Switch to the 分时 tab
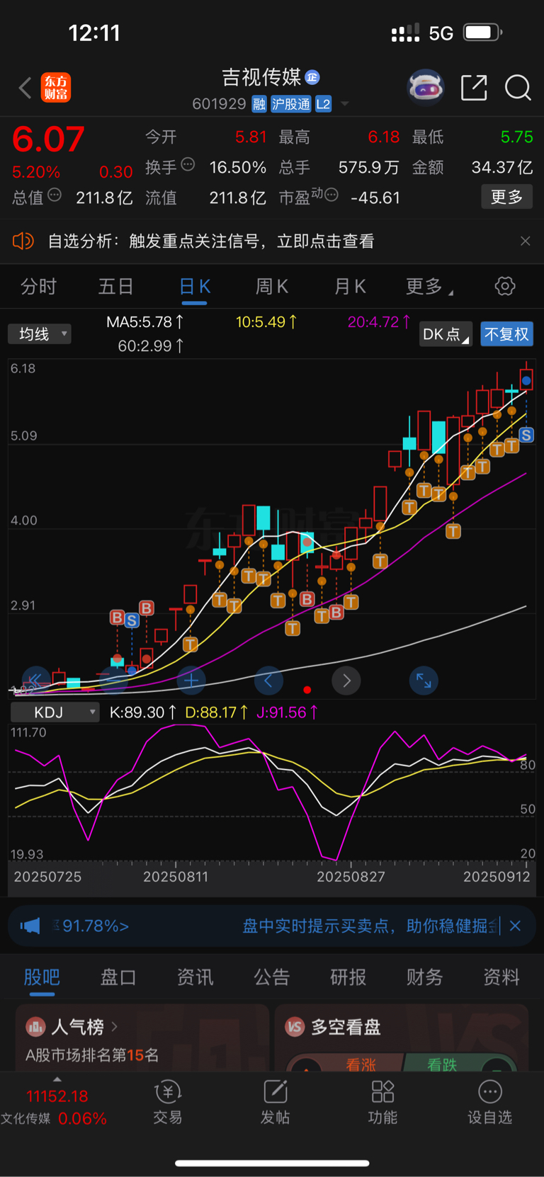544x1177 pixels. [x=38, y=287]
